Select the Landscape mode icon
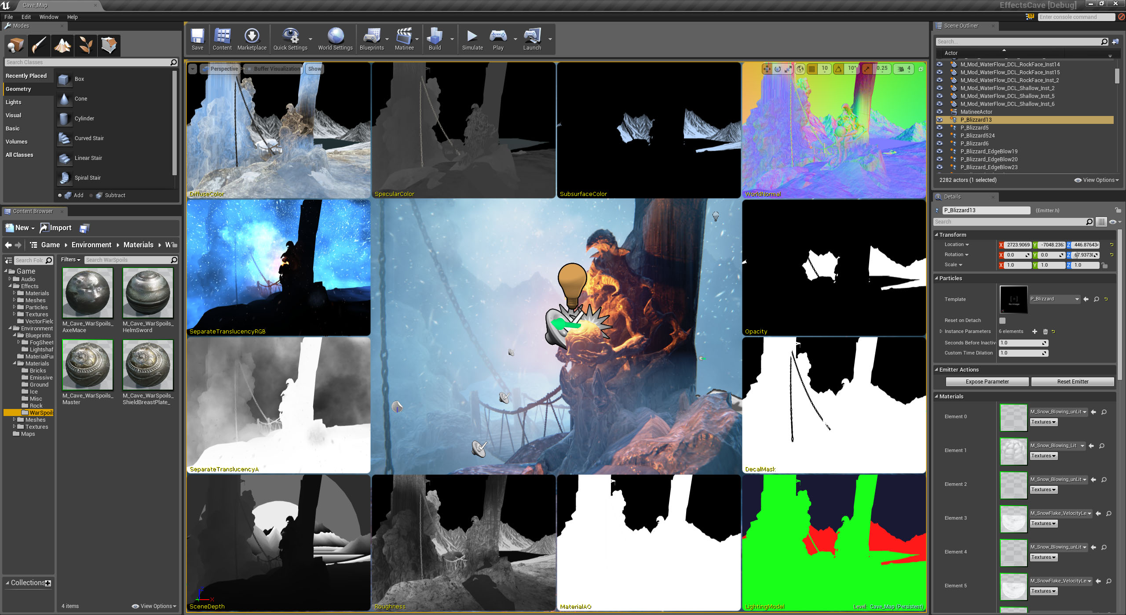This screenshot has height=615, width=1126. coord(62,45)
